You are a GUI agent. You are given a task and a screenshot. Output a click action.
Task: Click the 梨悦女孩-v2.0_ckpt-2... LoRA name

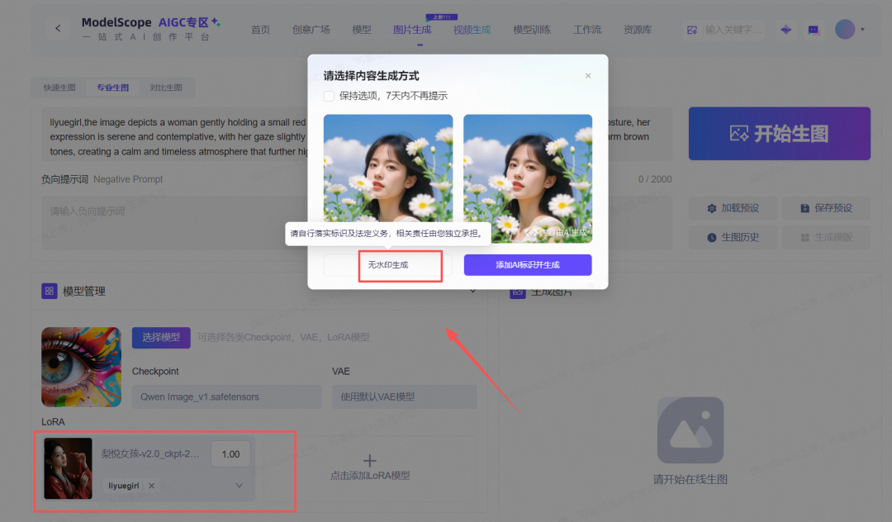(150, 453)
